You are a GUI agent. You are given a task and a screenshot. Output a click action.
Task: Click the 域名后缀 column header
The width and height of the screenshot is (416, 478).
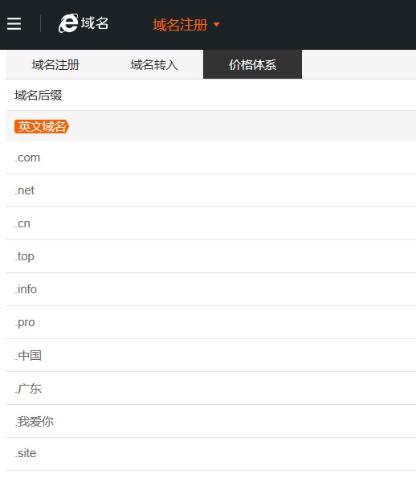(39, 96)
